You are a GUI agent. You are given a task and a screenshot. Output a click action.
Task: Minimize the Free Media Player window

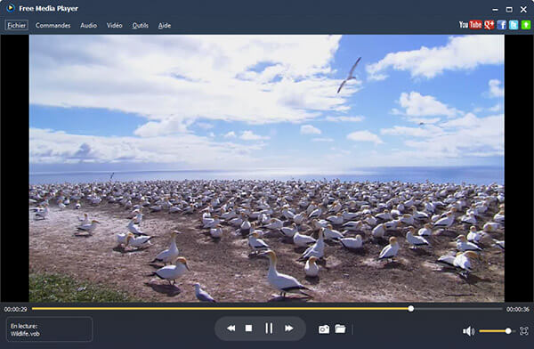point(495,10)
